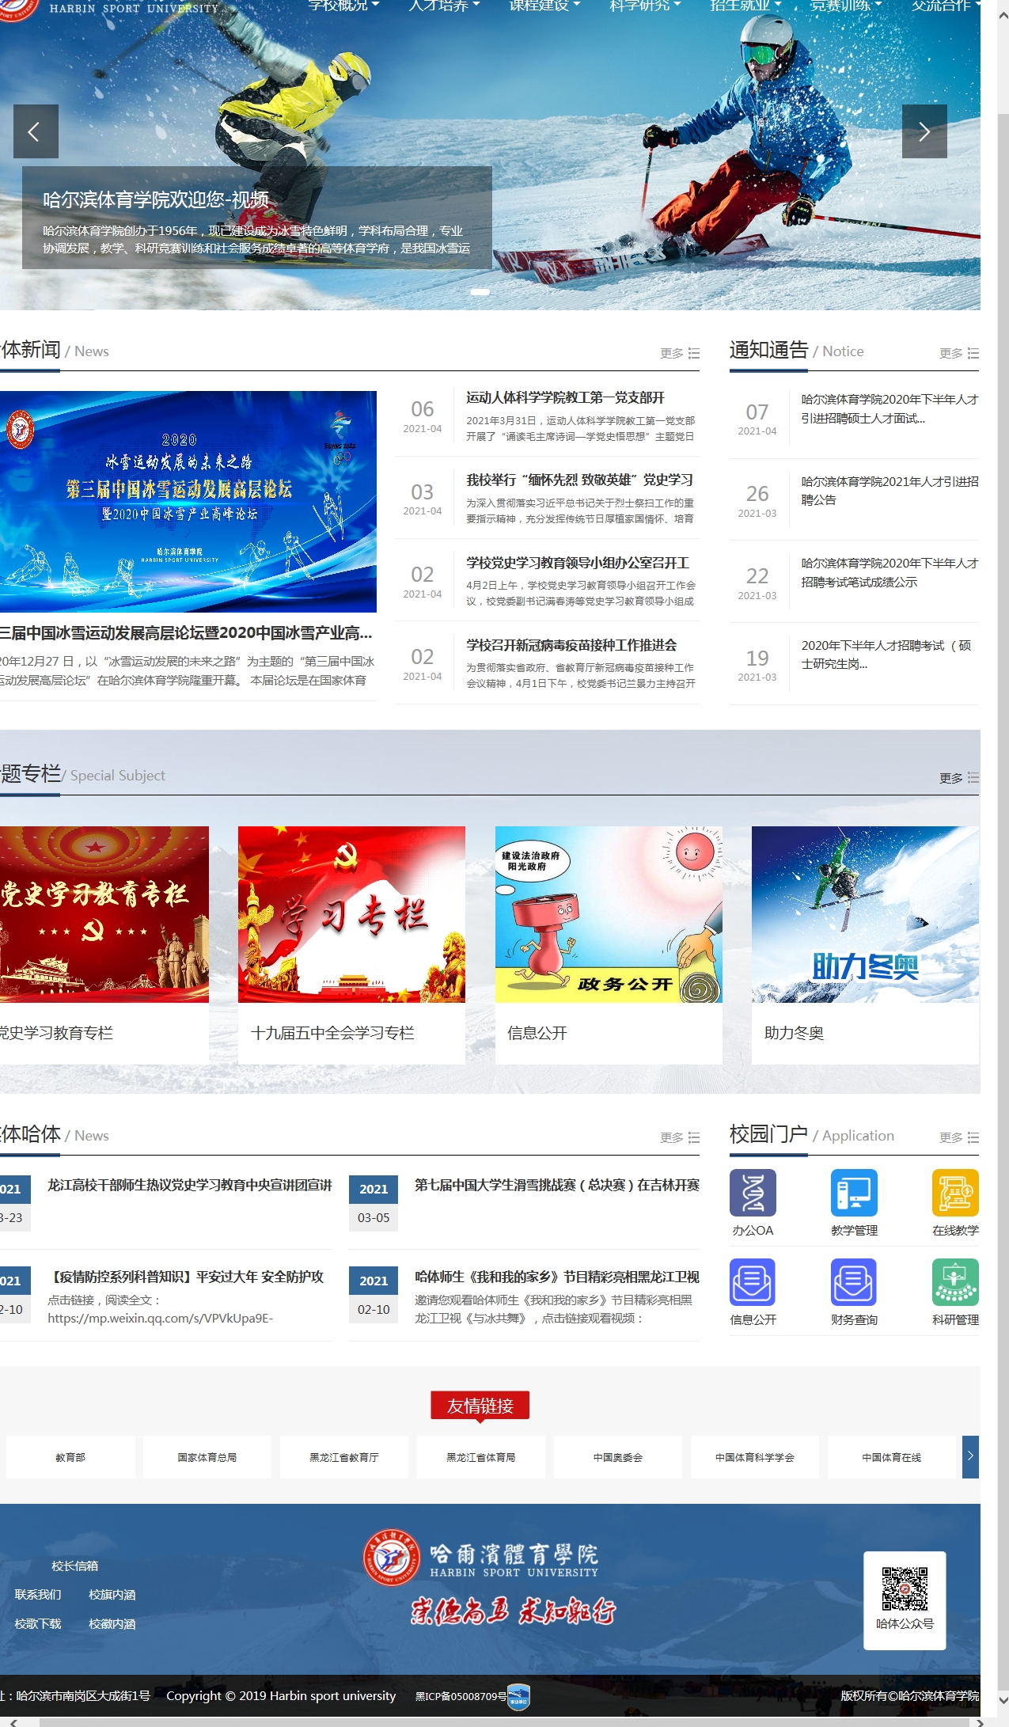
Task: Click 更多 link in 通知通告 section
Action: coord(958,353)
